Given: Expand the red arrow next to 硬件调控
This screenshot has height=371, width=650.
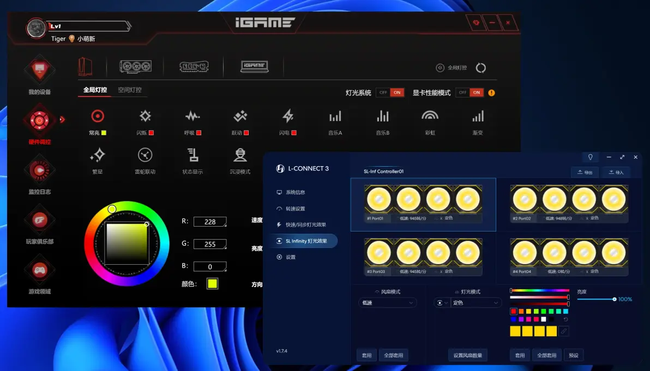Looking at the screenshot, I should coord(62,120).
